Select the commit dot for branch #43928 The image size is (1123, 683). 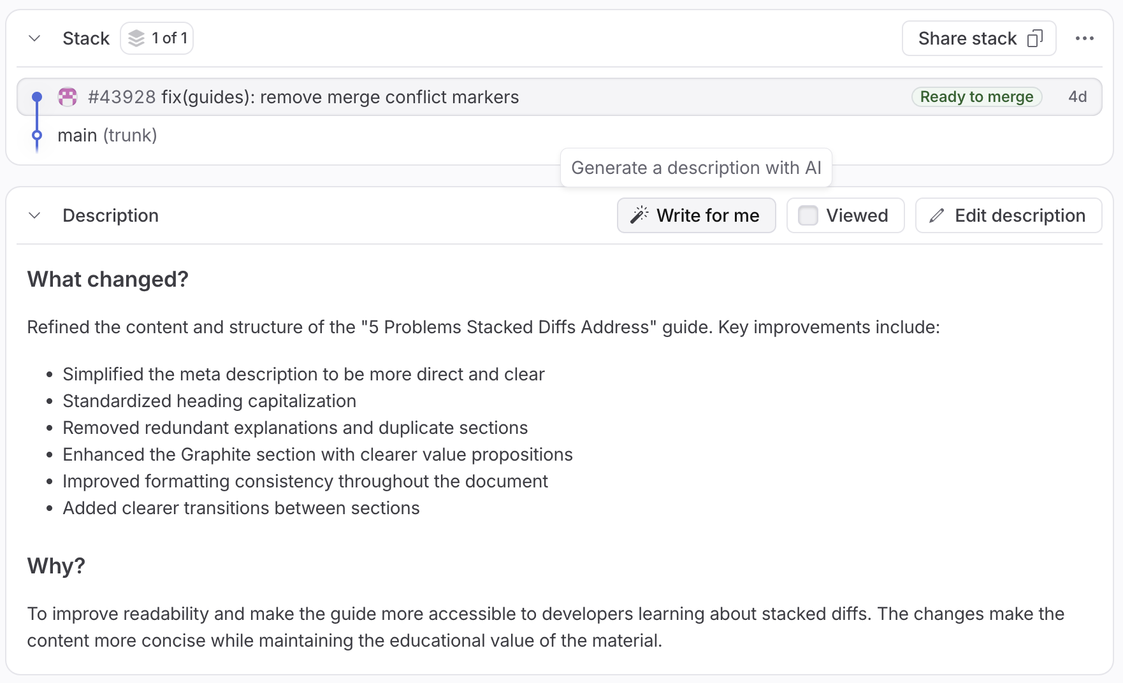37,97
